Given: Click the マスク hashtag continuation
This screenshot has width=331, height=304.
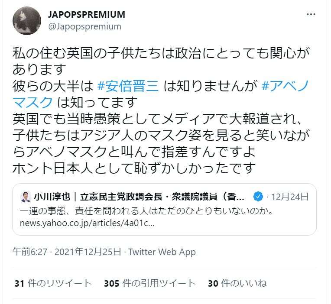Looking at the screenshot, I should tap(33, 102).
